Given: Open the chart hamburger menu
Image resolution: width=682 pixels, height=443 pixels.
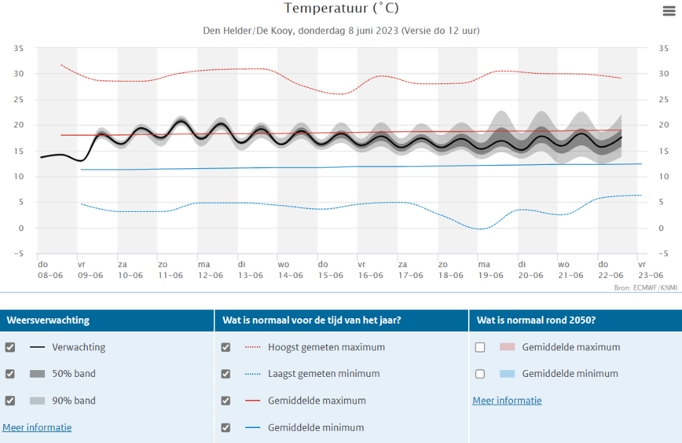Looking at the screenshot, I should point(668,10).
